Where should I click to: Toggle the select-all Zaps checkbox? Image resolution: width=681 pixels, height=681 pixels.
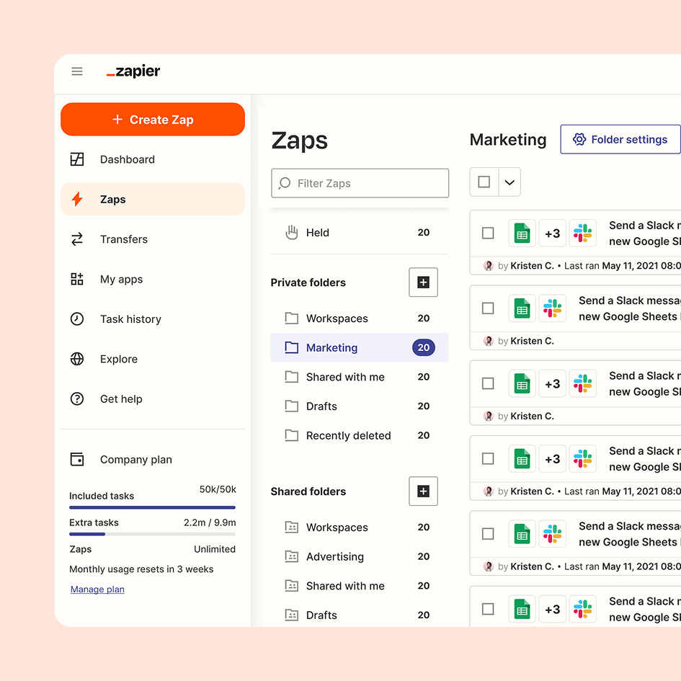point(484,182)
